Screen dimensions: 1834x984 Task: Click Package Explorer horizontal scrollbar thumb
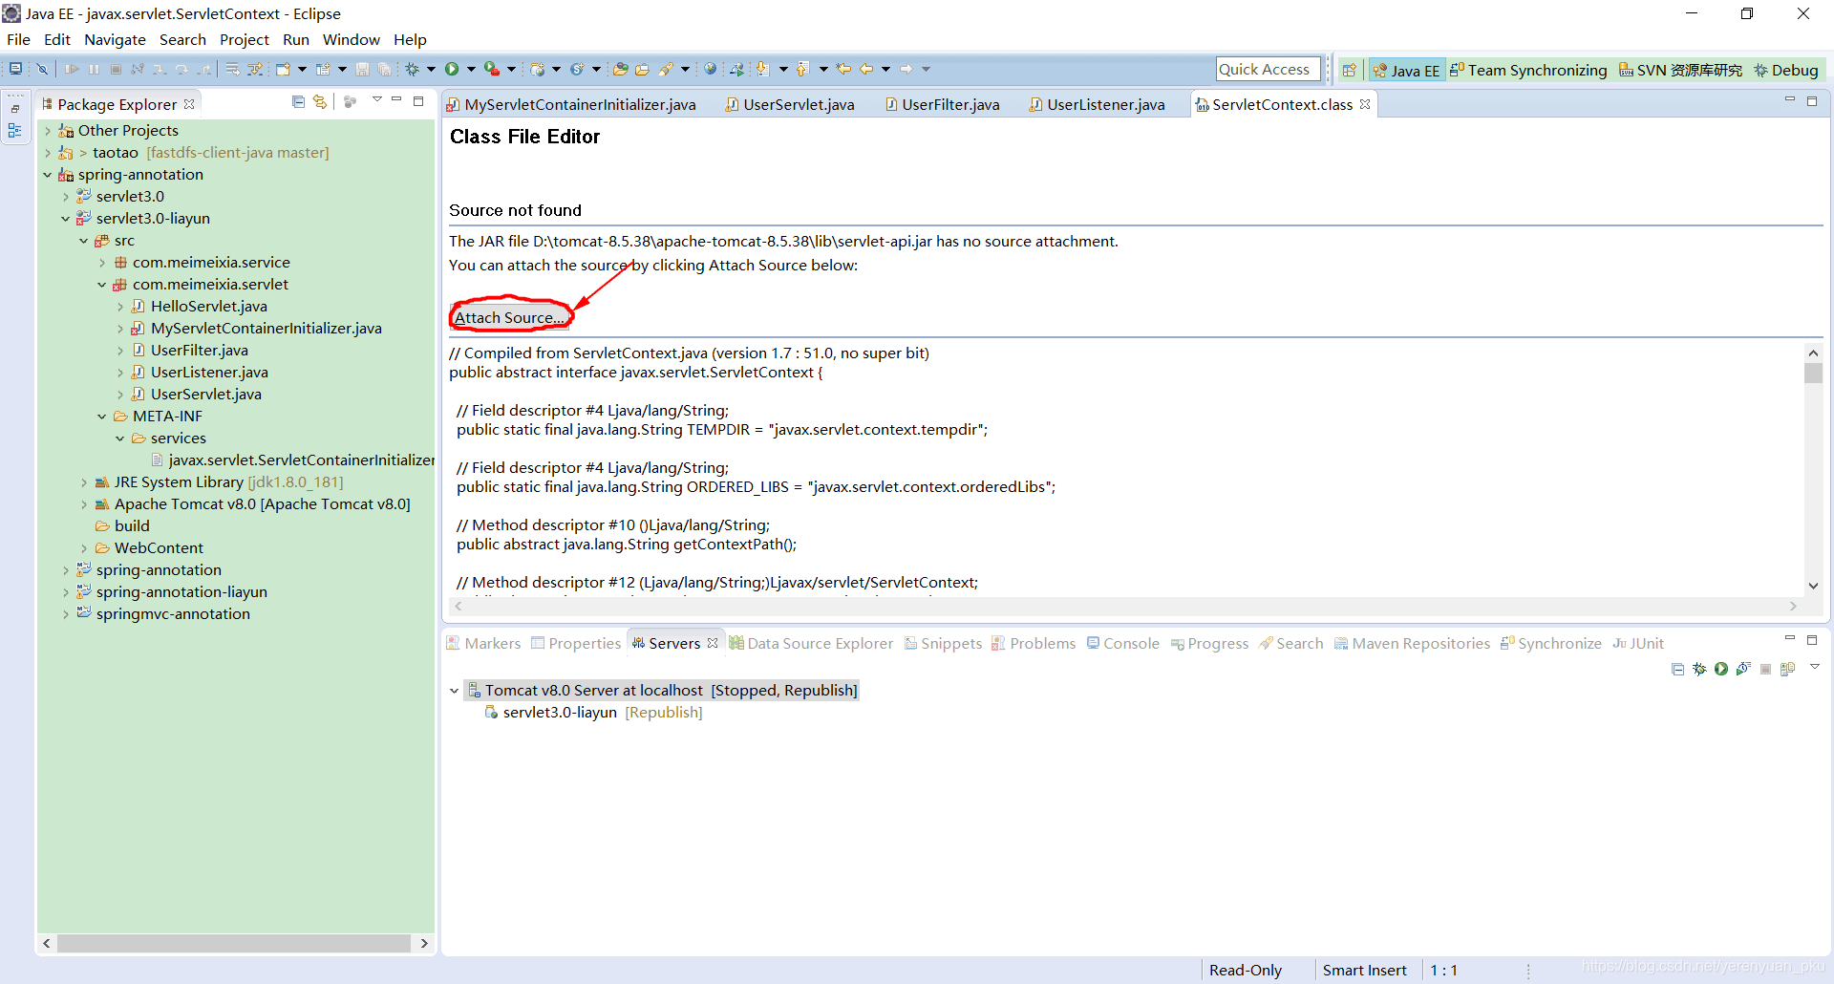234,943
